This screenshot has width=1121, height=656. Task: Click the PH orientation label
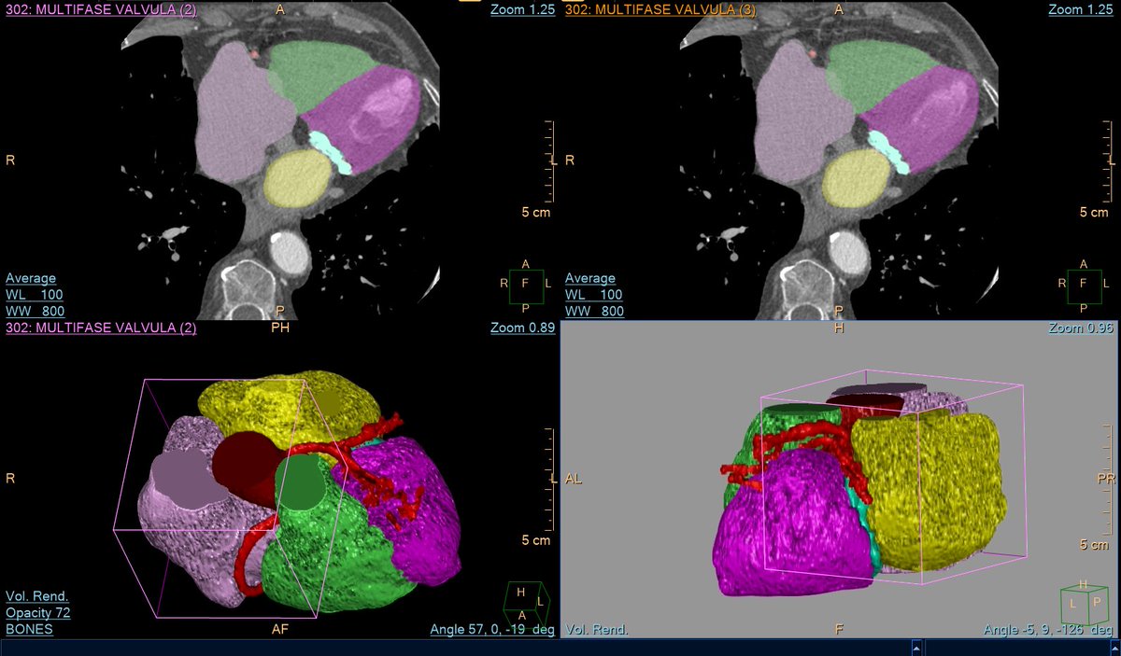tap(279, 328)
